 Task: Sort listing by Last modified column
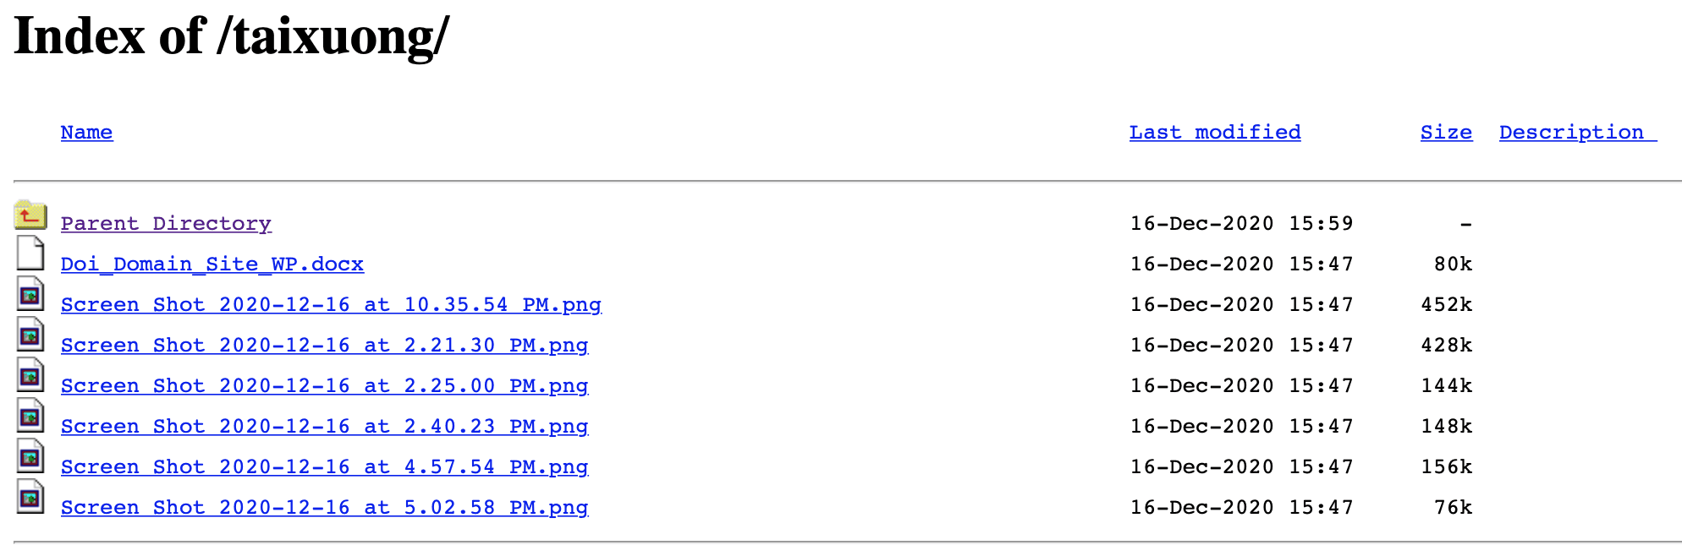pyautogui.click(x=1215, y=132)
